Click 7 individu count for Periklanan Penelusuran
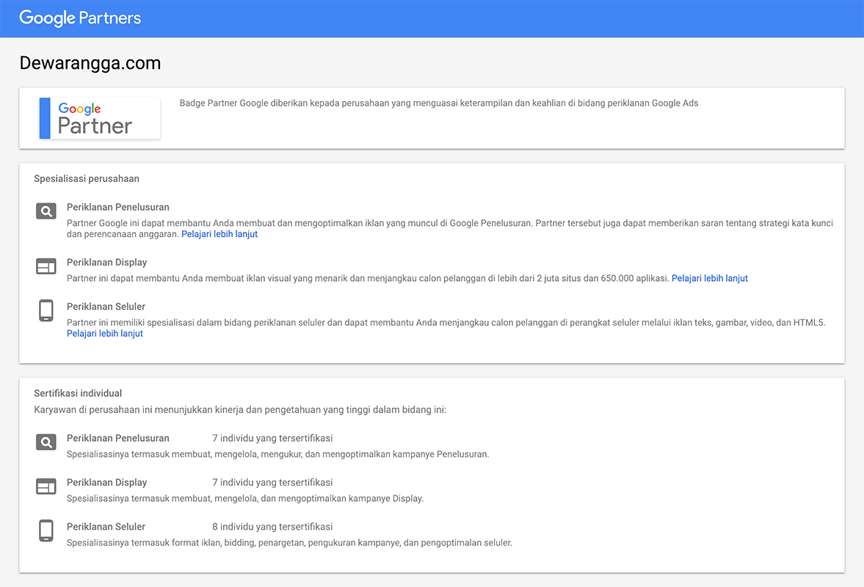The width and height of the screenshot is (864, 587). pos(273,438)
